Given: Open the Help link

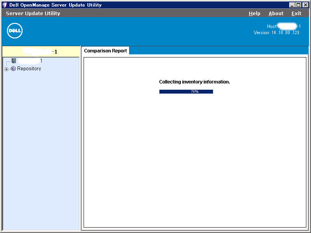Looking at the screenshot, I should [x=255, y=14].
